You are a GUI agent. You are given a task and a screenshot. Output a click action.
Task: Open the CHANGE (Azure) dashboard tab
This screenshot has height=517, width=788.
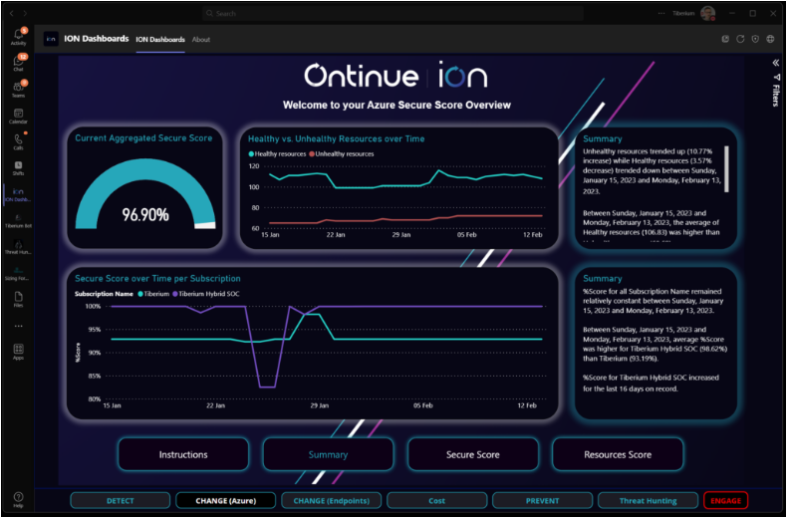click(226, 501)
